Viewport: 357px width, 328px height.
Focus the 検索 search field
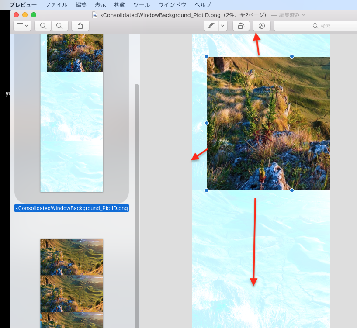click(x=315, y=26)
